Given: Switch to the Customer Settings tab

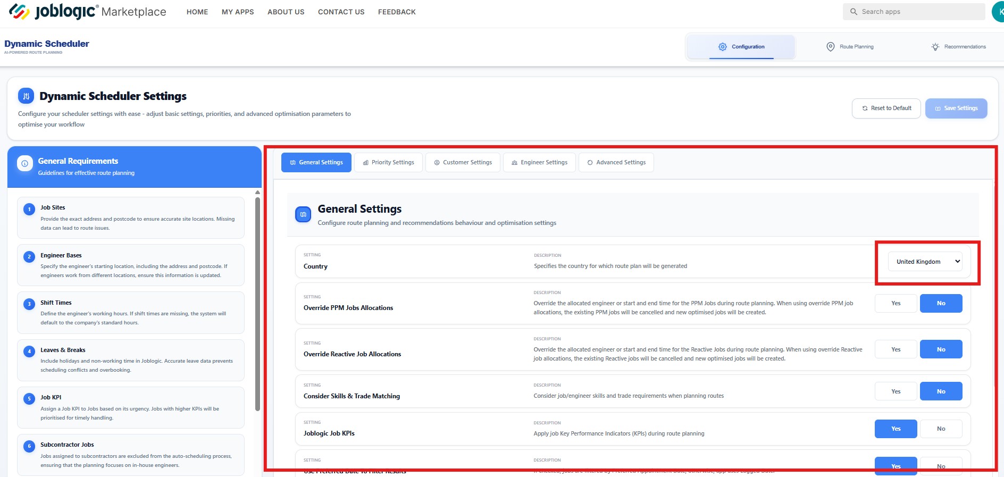Looking at the screenshot, I should [463, 162].
